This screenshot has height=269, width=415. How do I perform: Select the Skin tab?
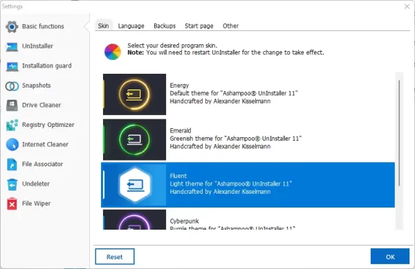point(103,26)
